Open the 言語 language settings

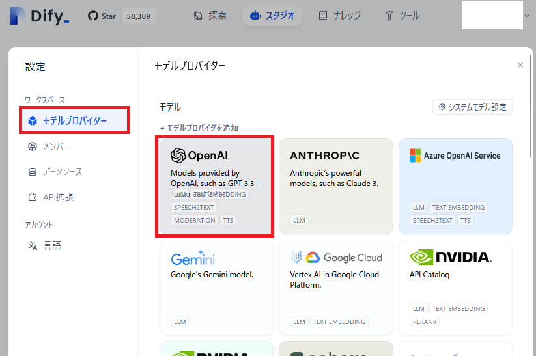(x=44, y=245)
